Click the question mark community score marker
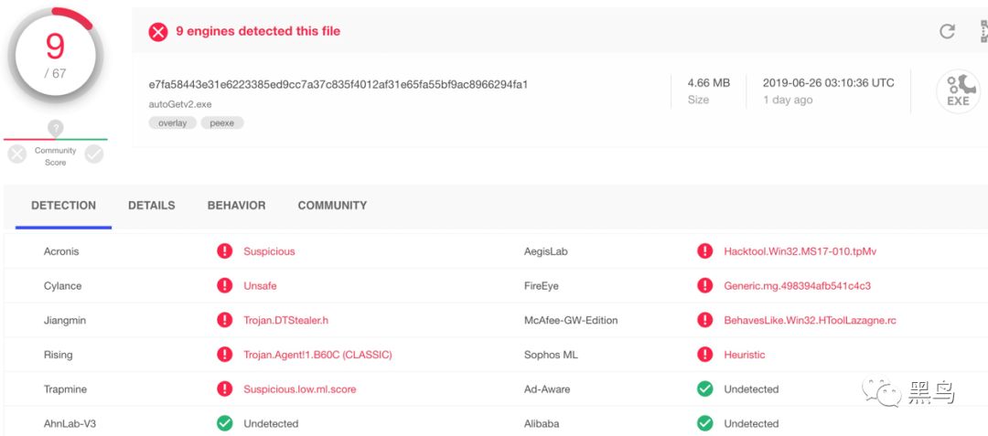Viewport: 988px width, 436px height. 56,129
